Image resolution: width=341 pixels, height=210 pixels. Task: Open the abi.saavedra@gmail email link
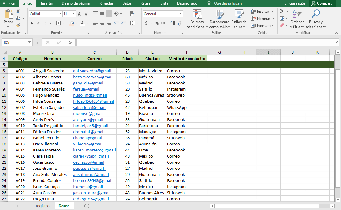[92, 71]
